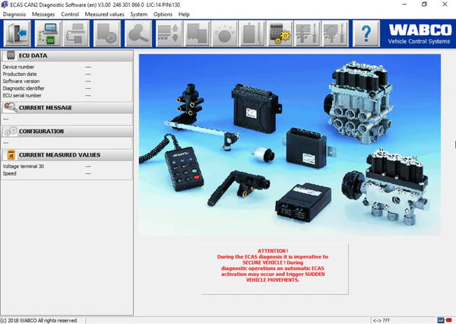Open the Diagnosis menu
The image size is (456, 324).
coord(14,14)
